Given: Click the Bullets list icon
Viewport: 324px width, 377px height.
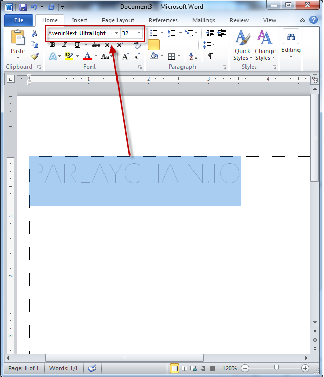Looking at the screenshot, I should click(x=154, y=33).
